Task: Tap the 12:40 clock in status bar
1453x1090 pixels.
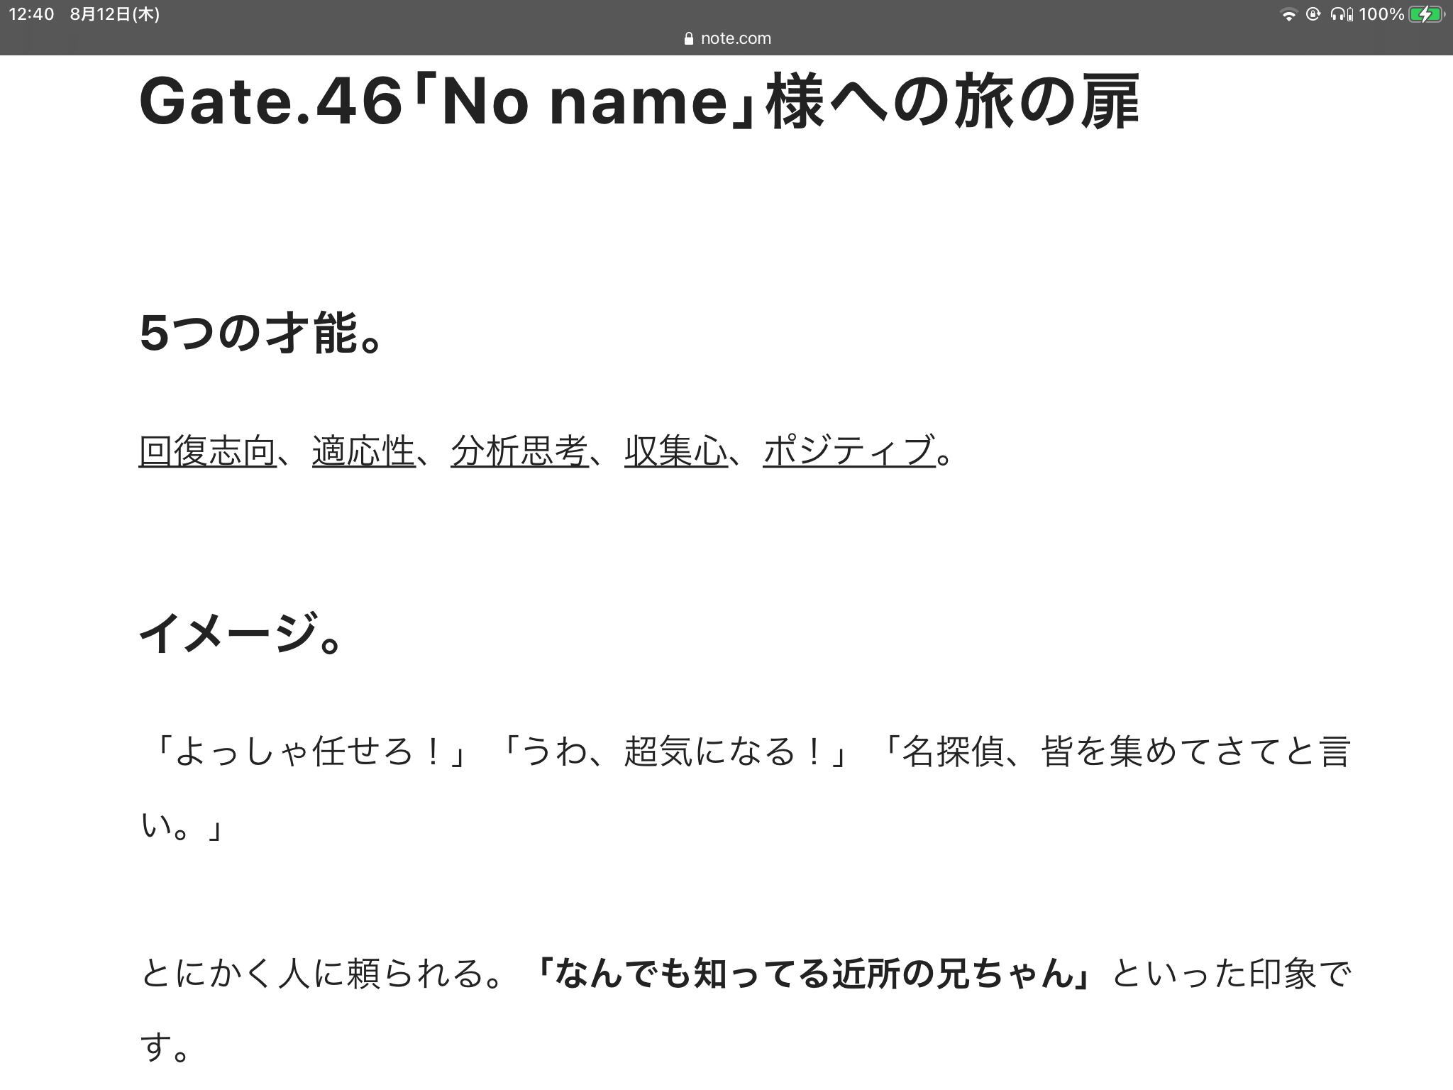Action: [31, 14]
